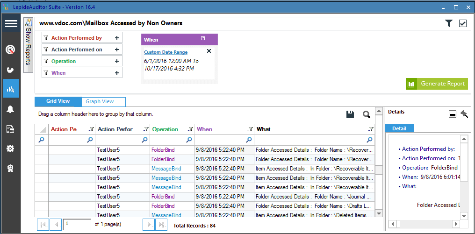Select the first FolderBind row
475x234 pixels.
(x=204, y=150)
